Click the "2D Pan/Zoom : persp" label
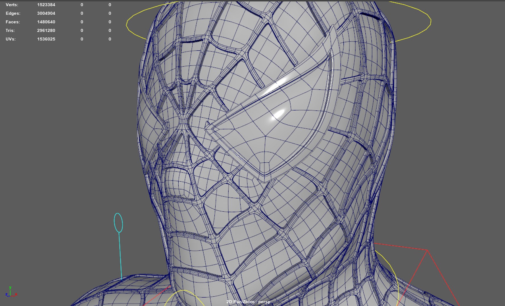 248,302
